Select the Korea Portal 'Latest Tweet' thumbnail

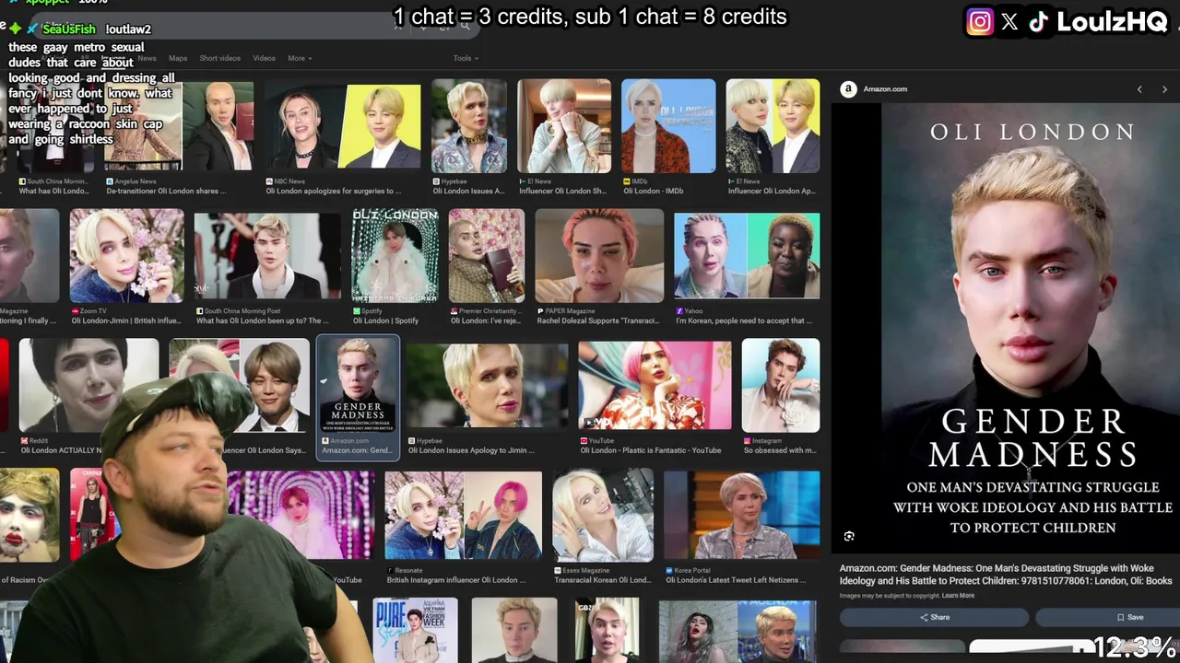click(x=741, y=516)
